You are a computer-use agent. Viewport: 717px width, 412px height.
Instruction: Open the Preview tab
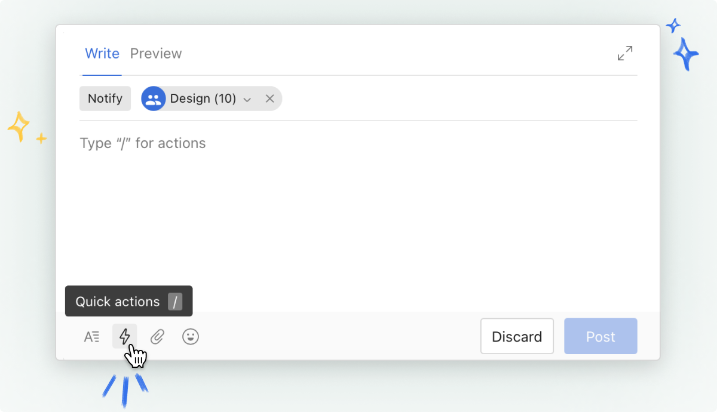156,53
